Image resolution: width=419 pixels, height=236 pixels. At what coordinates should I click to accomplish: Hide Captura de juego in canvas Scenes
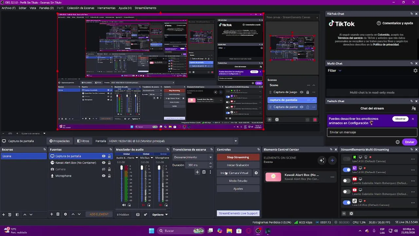pos(301,92)
